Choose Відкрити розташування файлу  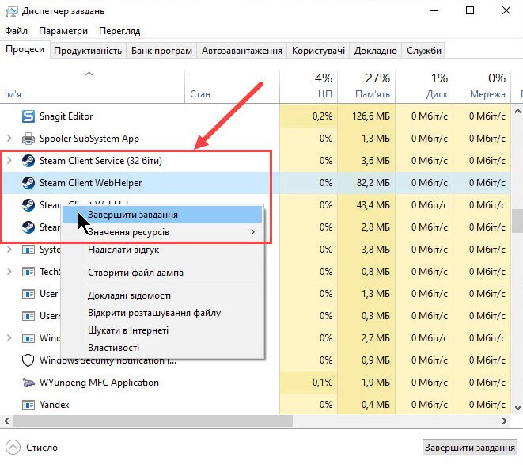(x=162, y=313)
